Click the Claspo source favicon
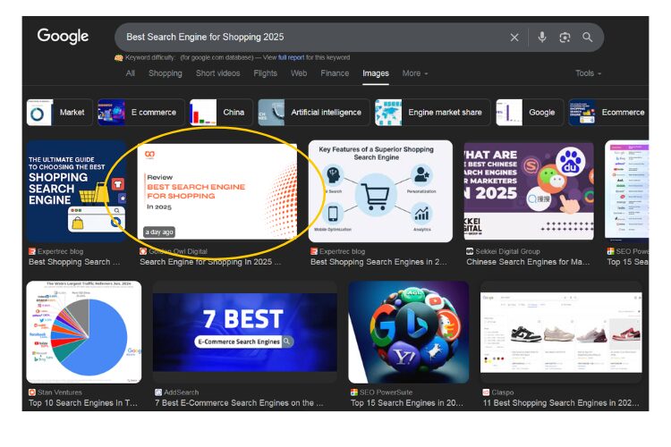The height and width of the screenshot is (447, 671). (x=486, y=392)
